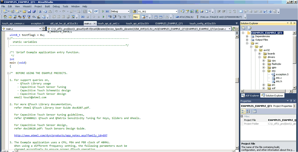The height and width of the screenshot is (152, 298).
Task: Switch to touch_api_common.c tab
Action: pos(13,24)
